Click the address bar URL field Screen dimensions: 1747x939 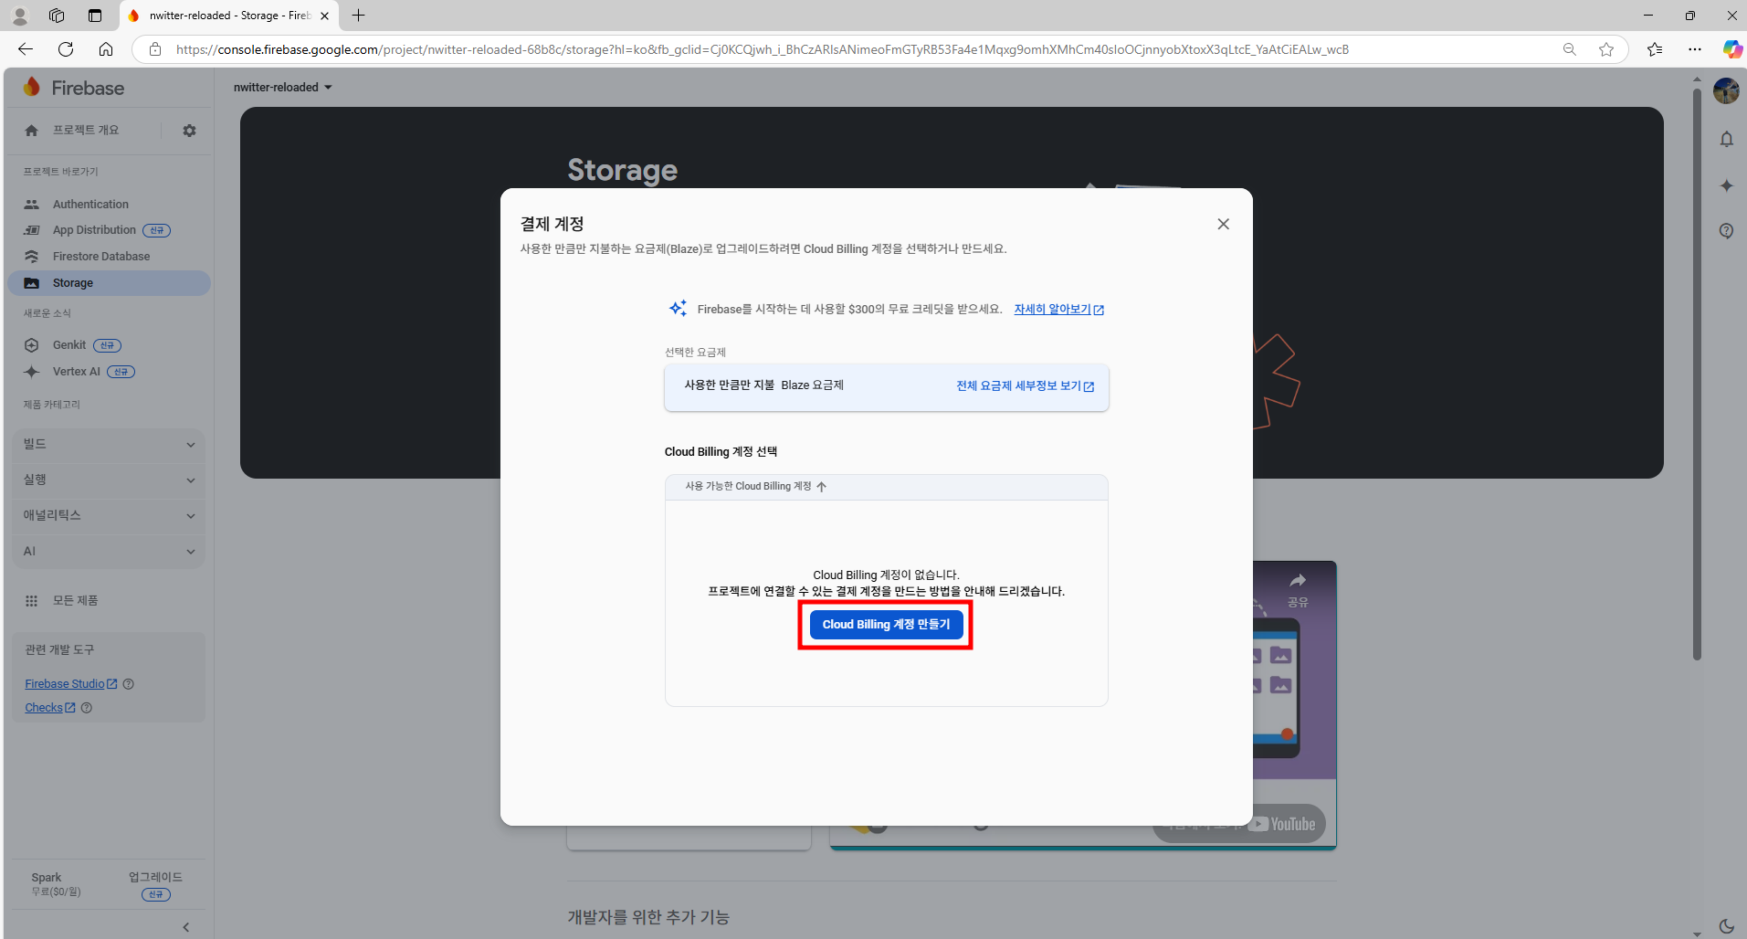(x=763, y=49)
